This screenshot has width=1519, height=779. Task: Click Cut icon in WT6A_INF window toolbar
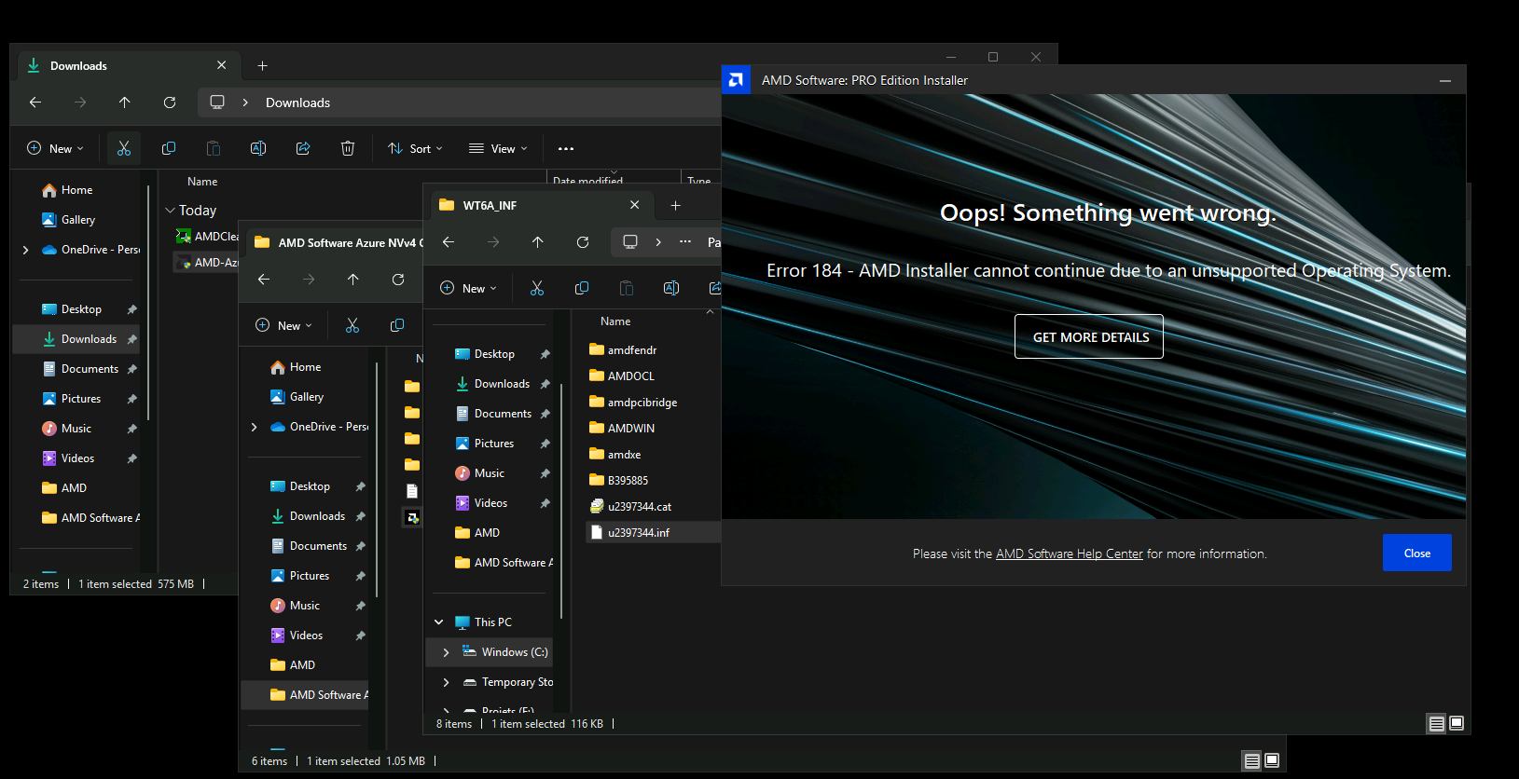(537, 288)
